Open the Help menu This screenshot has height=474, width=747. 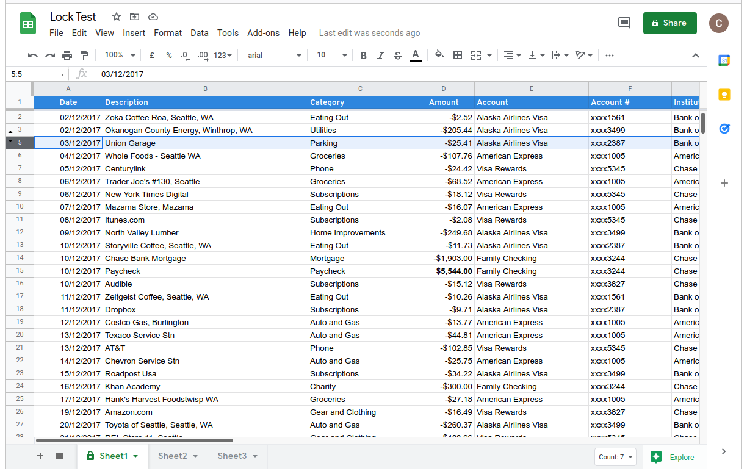pos(297,33)
